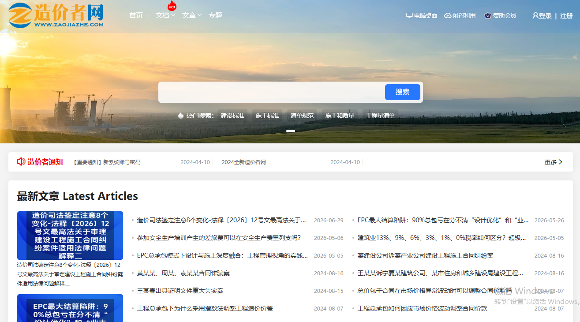Viewport: 580px width, 322px height.
Task: Open article 某建设公司诉某产业公司 合同纠纷案
Action: point(425,255)
